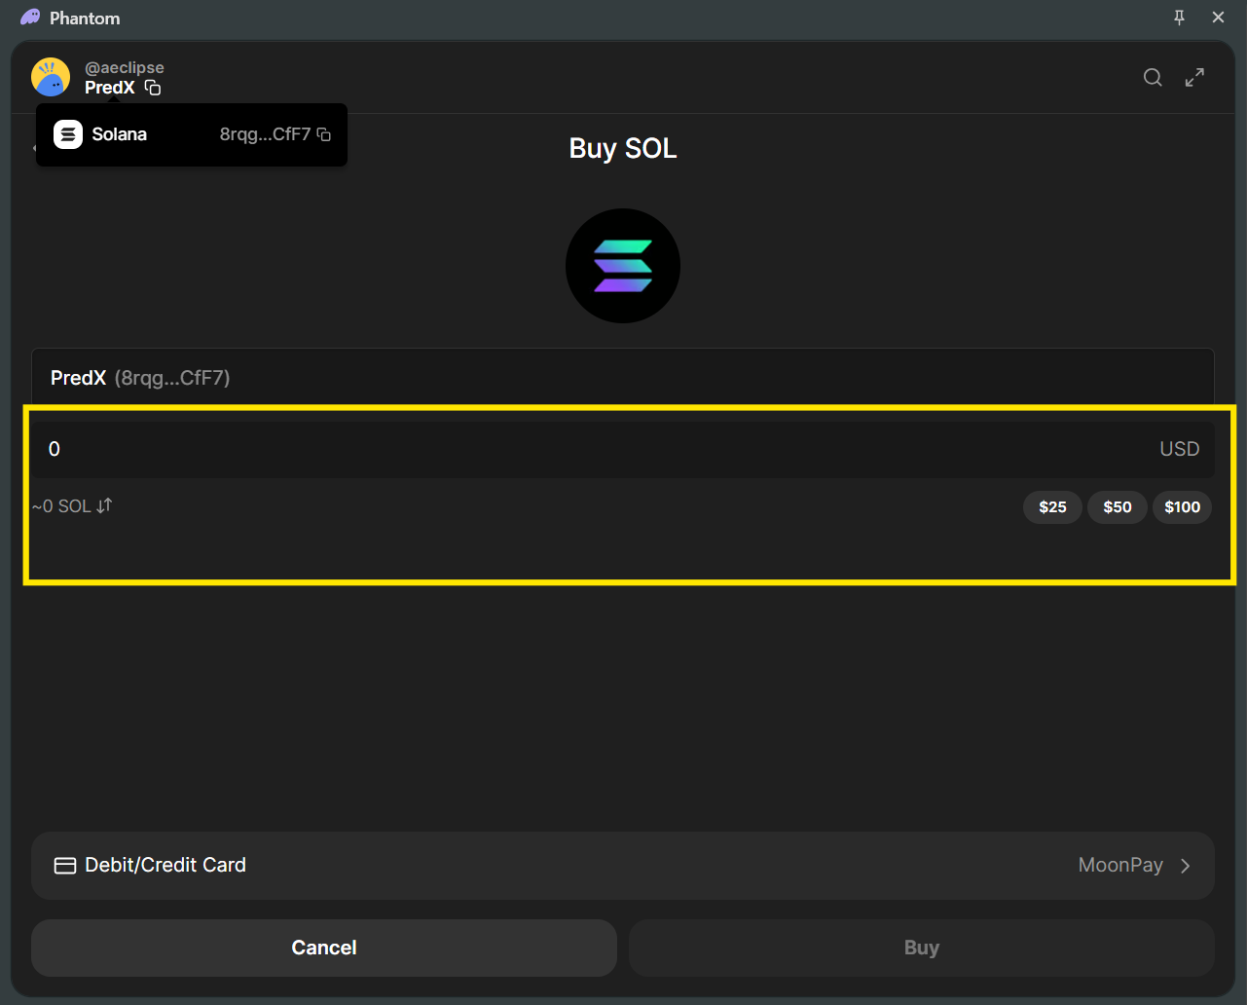The height and width of the screenshot is (1005, 1247).
Task: Toggle the SOL/USD currency swap arrows
Action: pos(104,505)
